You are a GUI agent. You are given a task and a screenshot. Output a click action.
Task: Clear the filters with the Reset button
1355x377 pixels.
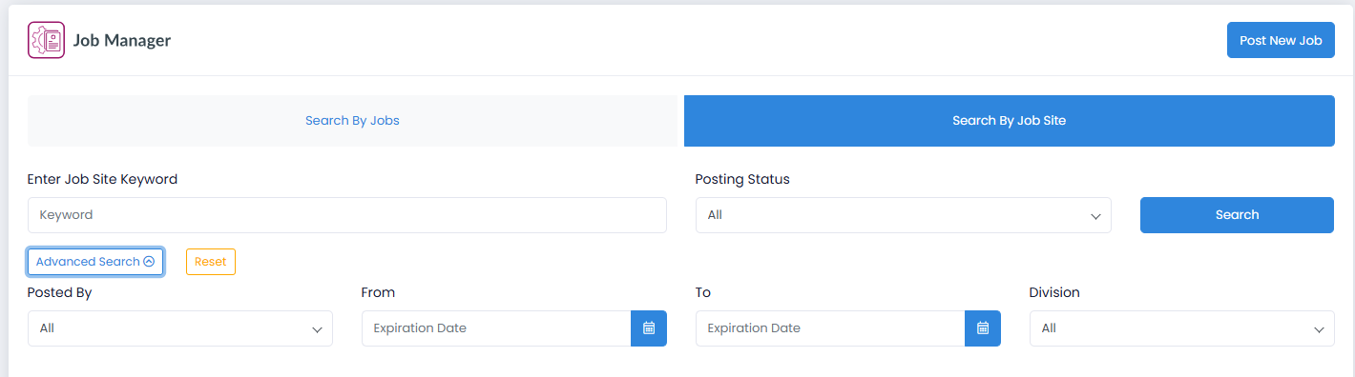click(211, 262)
